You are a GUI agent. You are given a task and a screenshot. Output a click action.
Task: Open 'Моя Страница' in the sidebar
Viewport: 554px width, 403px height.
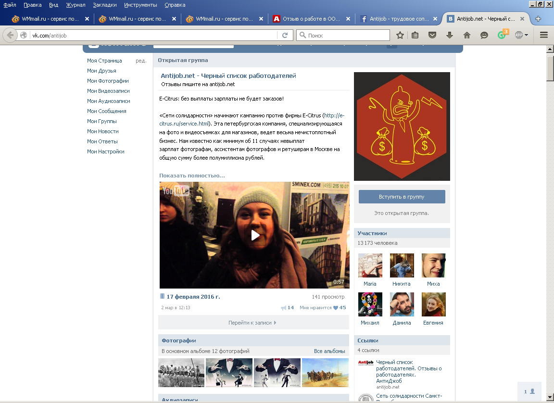coord(104,61)
